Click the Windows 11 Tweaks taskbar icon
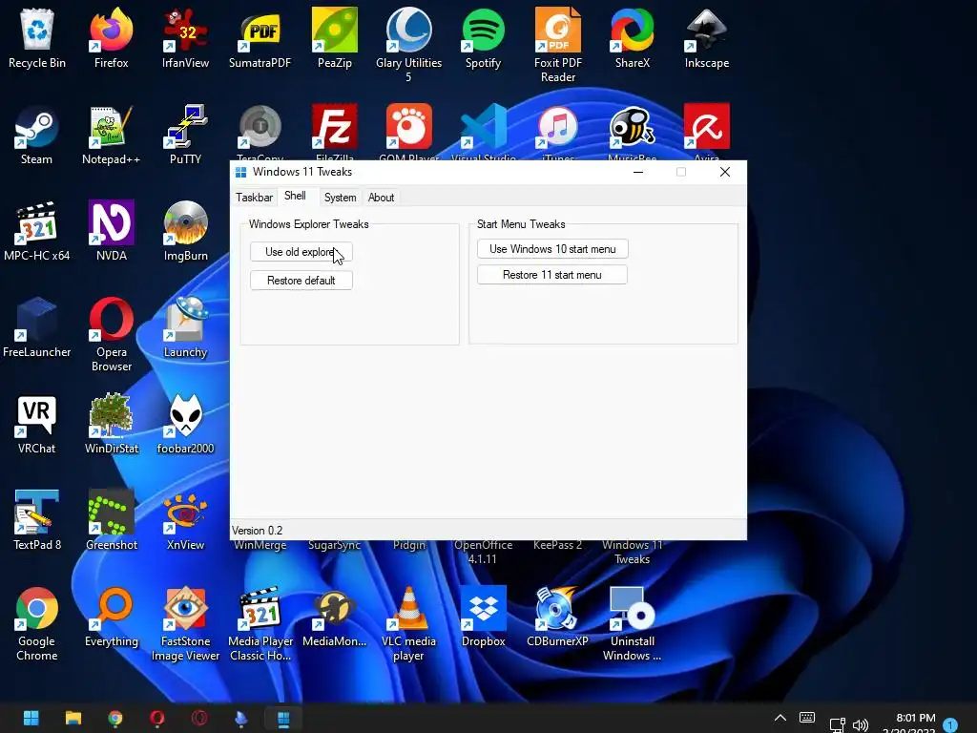The width and height of the screenshot is (977, 733). click(282, 718)
